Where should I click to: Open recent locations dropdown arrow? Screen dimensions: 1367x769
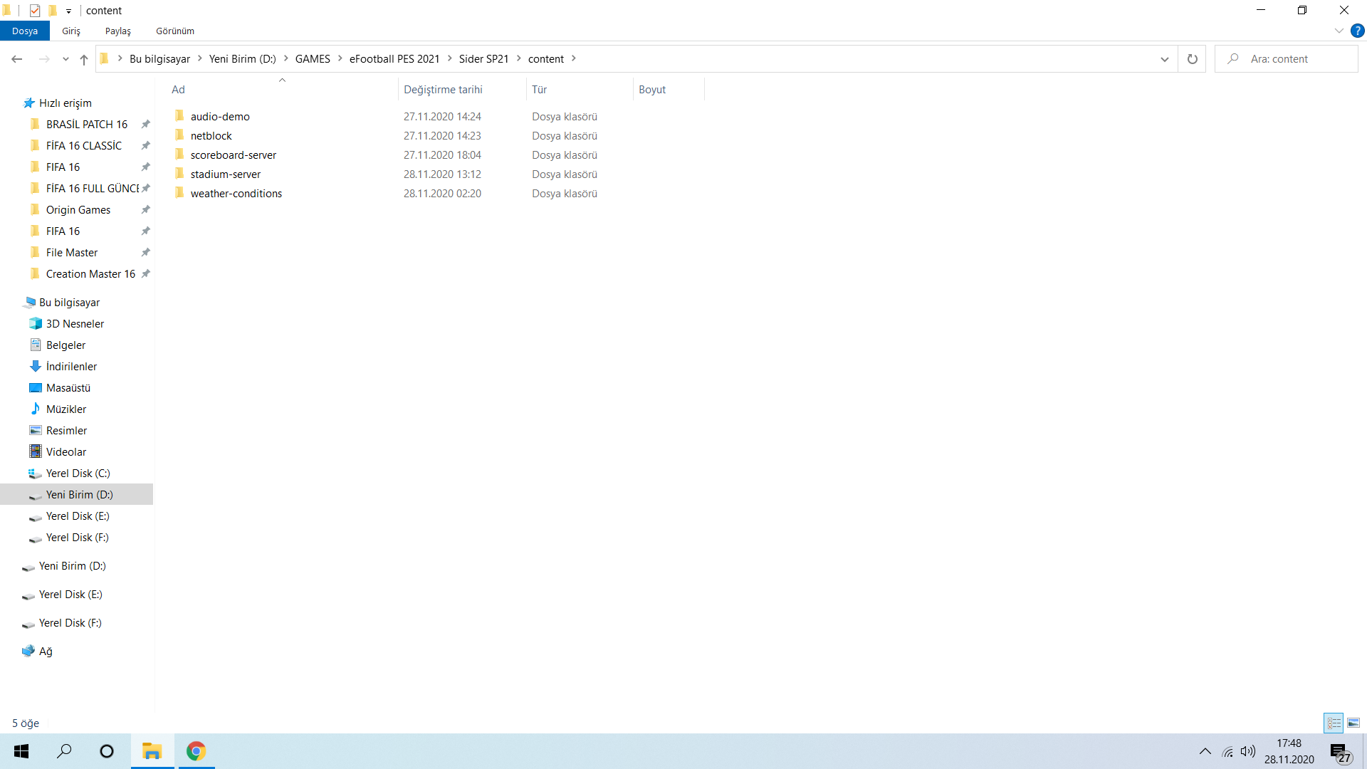pyautogui.click(x=66, y=59)
